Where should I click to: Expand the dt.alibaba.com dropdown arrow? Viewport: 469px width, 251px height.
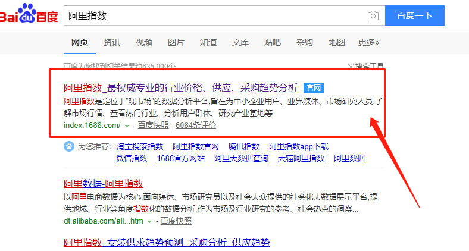pyautogui.click(x=149, y=222)
